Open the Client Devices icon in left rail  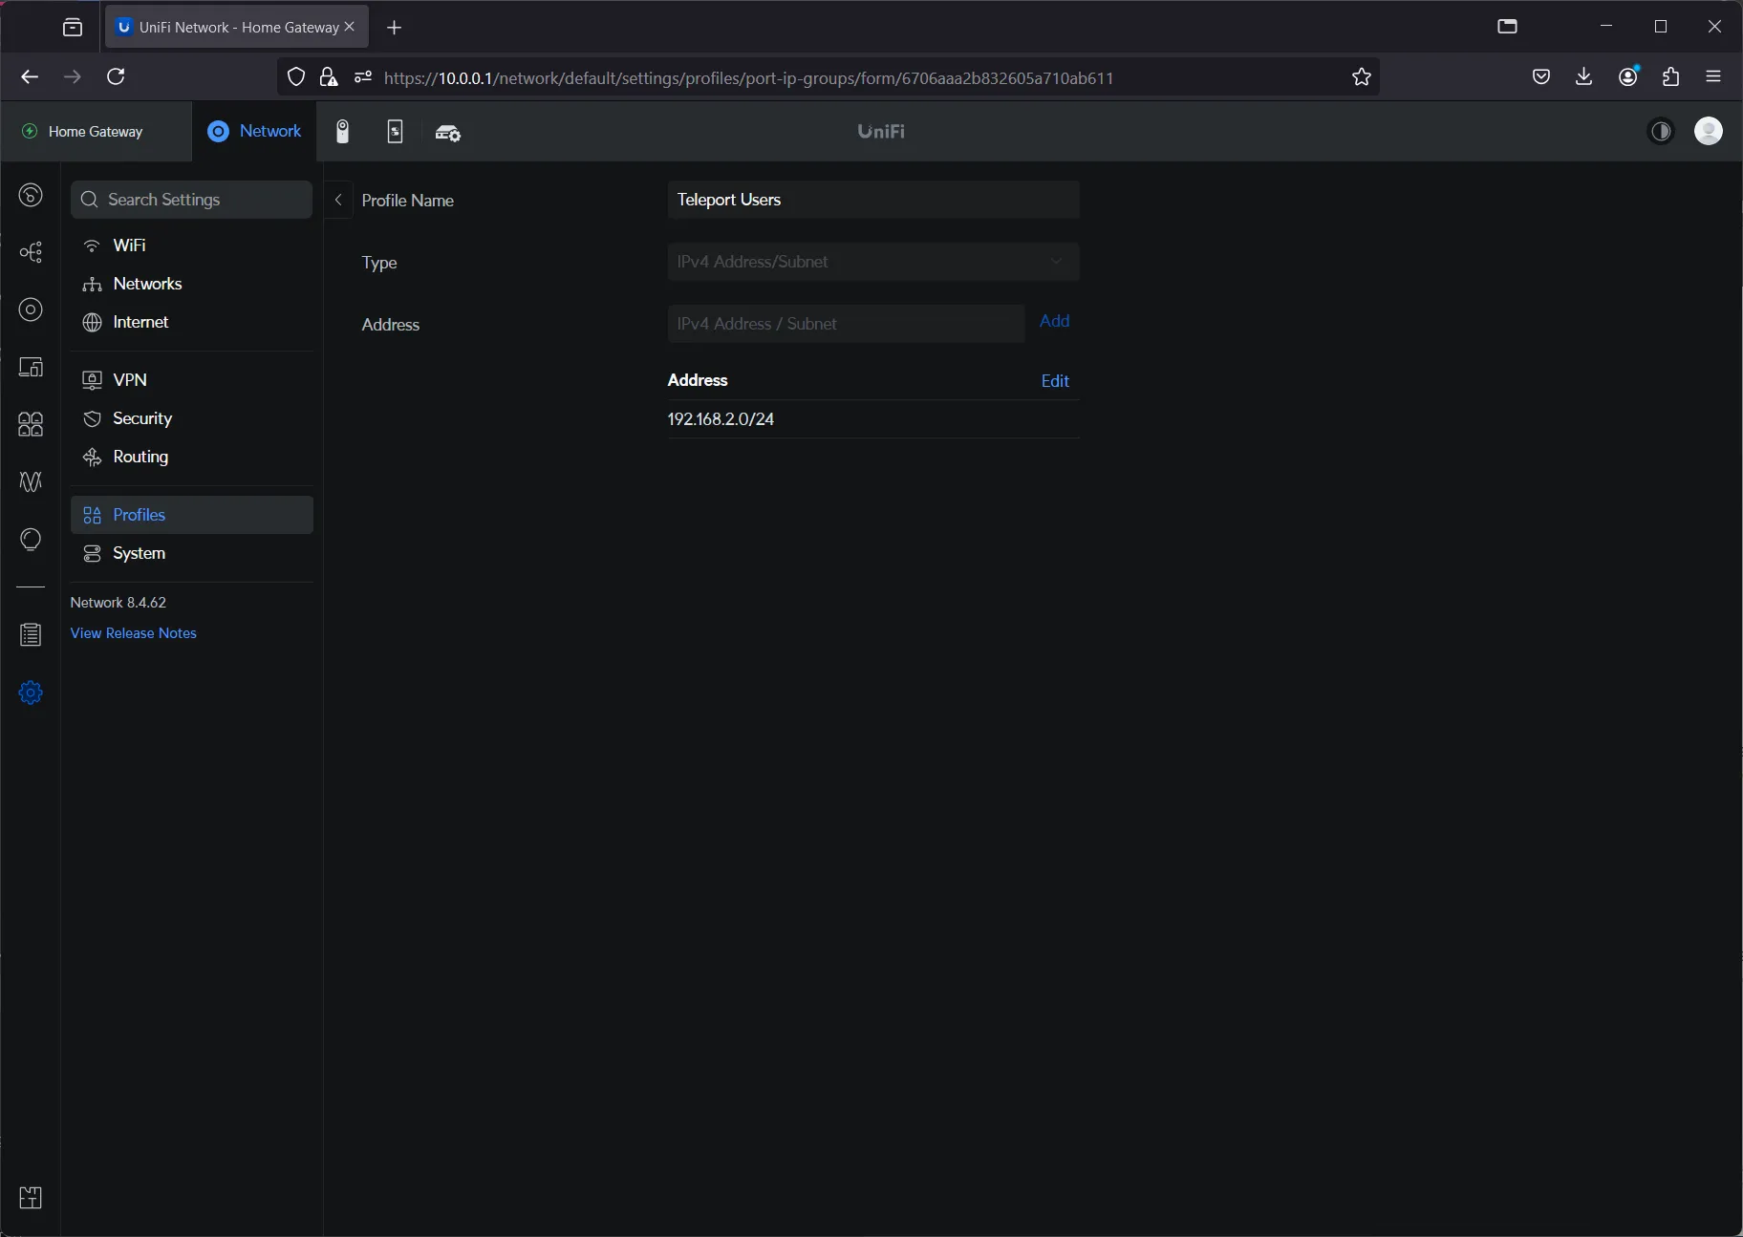pos(31,367)
